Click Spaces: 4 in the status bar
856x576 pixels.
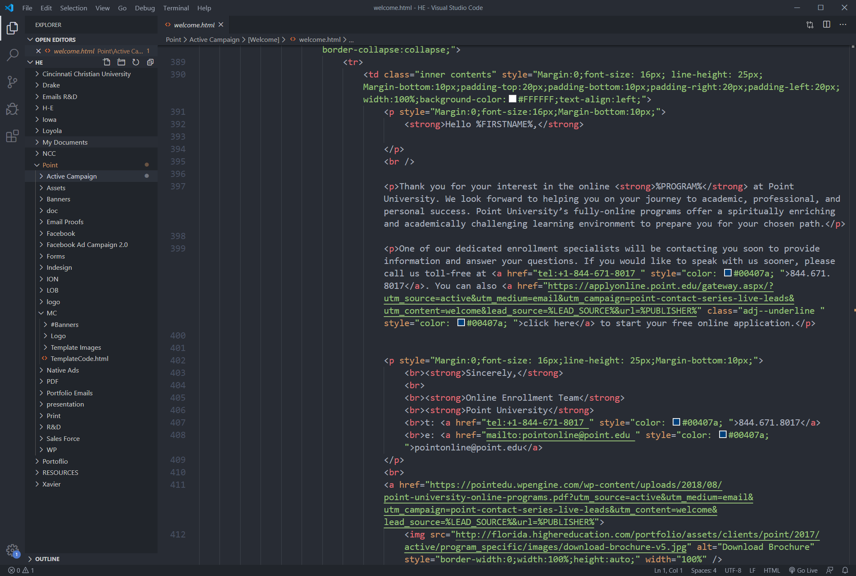tap(704, 570)
